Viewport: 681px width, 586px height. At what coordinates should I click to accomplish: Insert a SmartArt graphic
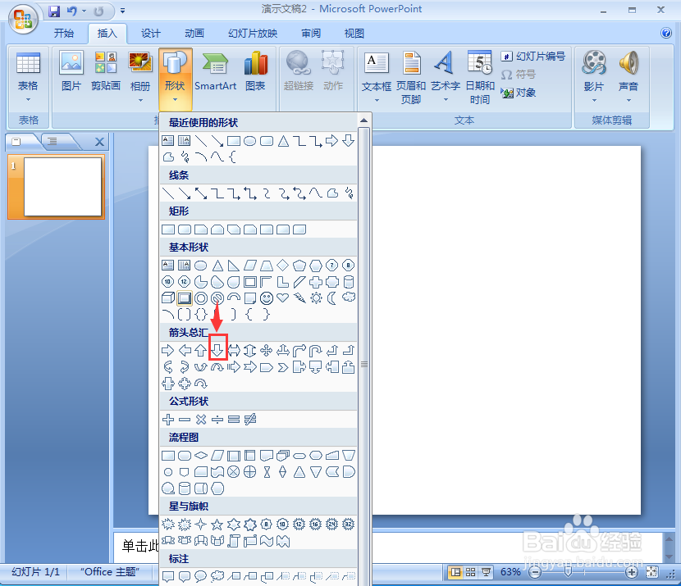pos(216,72)
